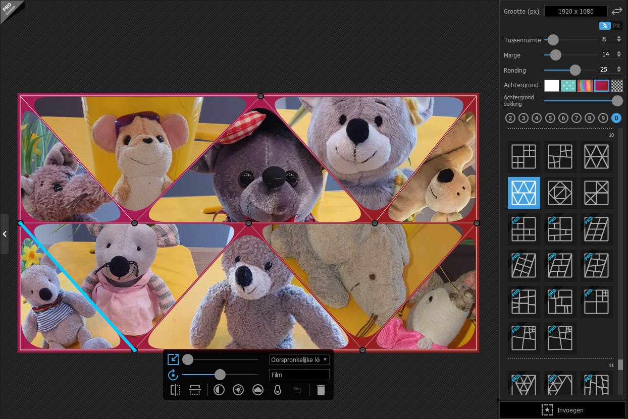This screenshot has width=628, height=419.
Task: Click the rotate icon beside the slider
Action: (173, 375)
